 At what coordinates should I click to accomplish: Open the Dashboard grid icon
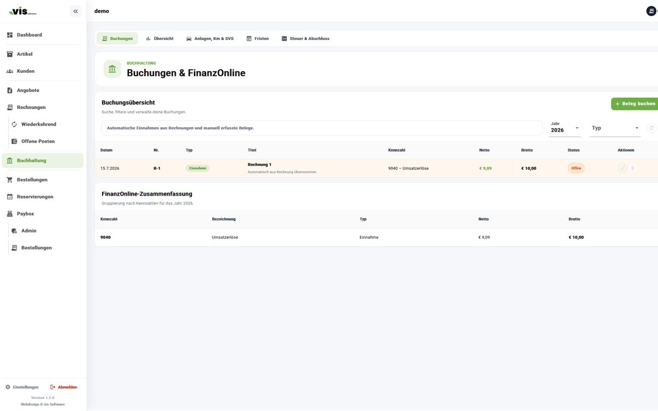10,35
